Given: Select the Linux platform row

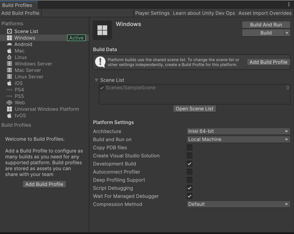Looking at the screenshot, I should pyautogui.click(x=44, y=57).
